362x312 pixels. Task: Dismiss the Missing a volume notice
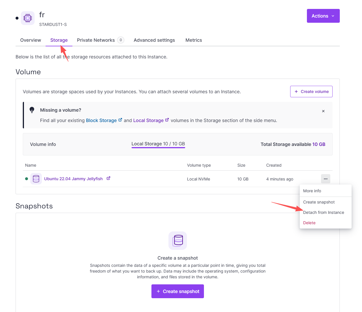coord(323,111)
